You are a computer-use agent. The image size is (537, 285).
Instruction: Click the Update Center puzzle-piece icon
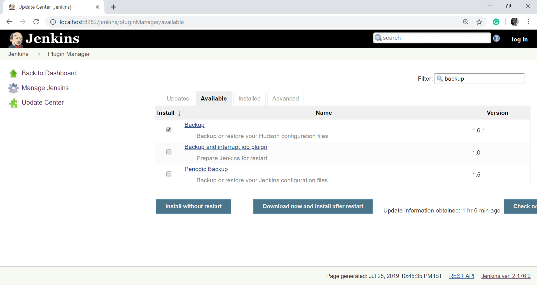point(13,103)
